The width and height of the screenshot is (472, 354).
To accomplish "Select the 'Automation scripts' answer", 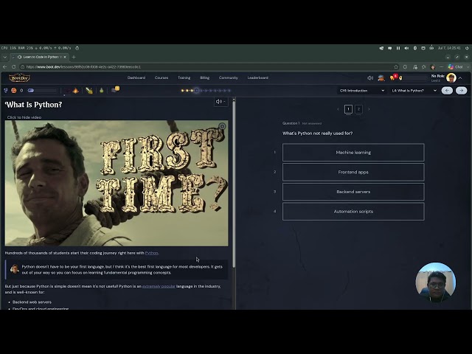I will coord(353,212).
